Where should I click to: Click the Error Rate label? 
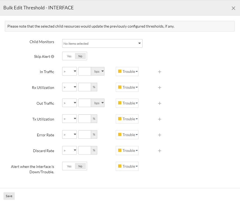point(46,135)
